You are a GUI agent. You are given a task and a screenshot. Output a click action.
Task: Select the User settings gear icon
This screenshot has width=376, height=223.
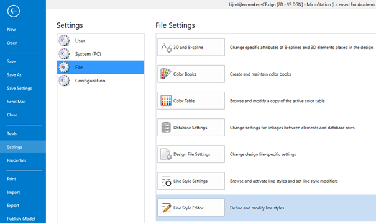click(64, 40)
